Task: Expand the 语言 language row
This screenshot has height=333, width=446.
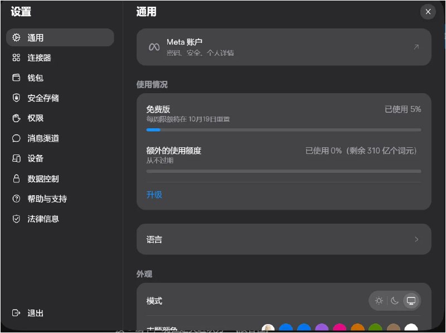Action: point(284,239)
